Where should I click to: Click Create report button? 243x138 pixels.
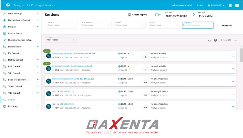coord(137,15)
